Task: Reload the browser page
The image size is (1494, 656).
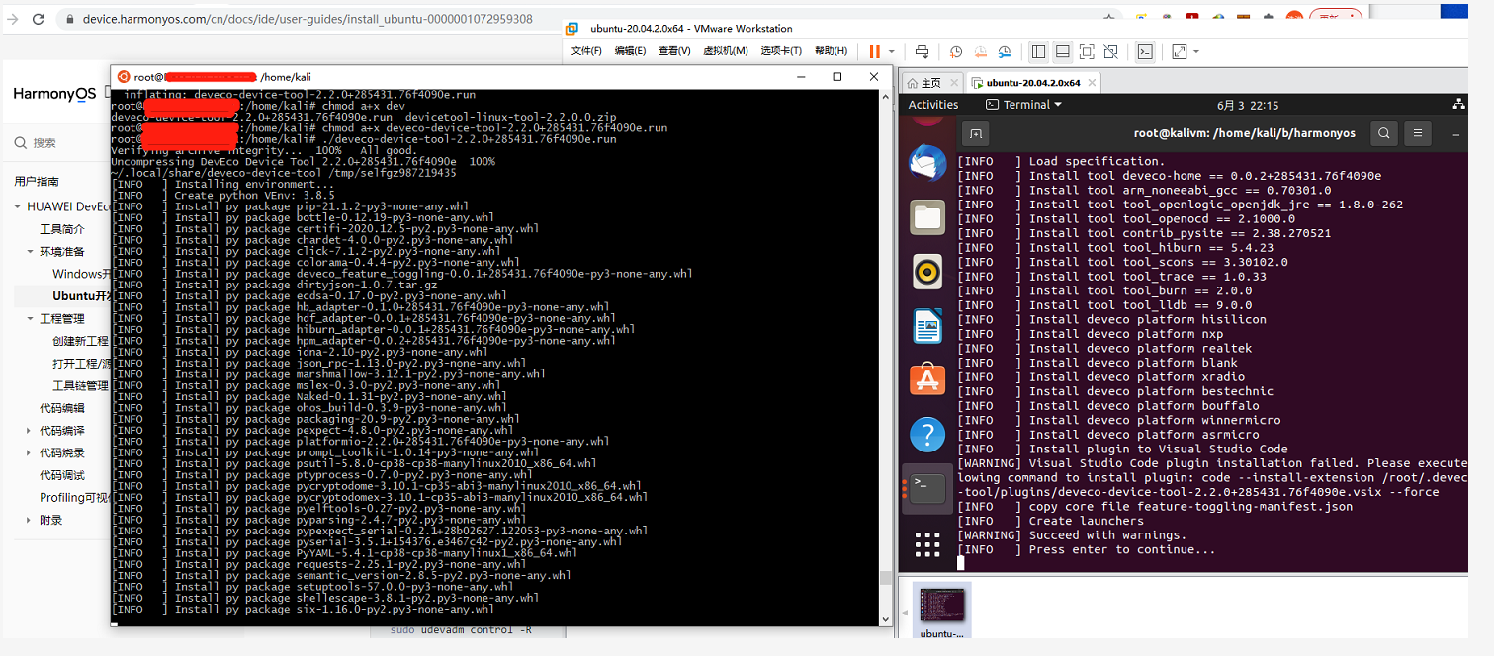Action: [x=38, y=19]
